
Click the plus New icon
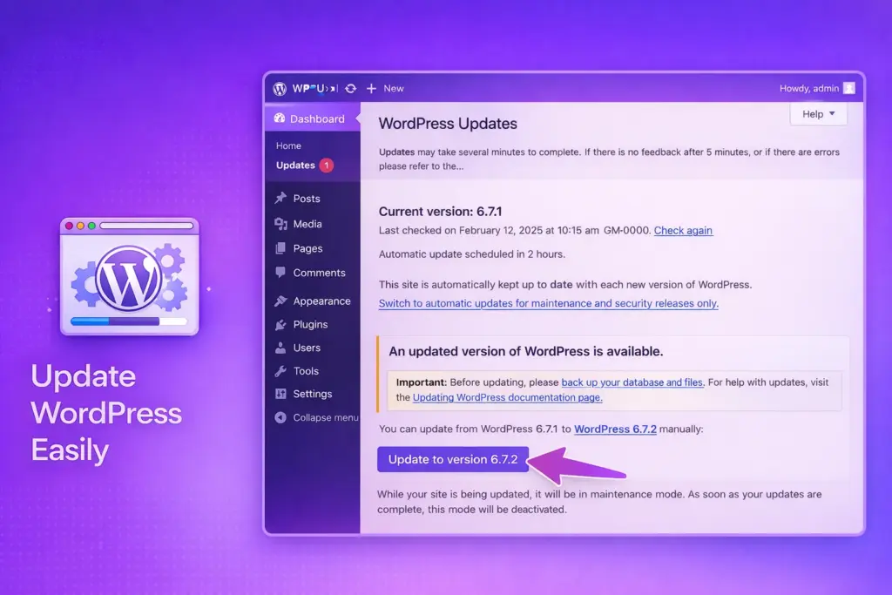[x=371, y=88]
